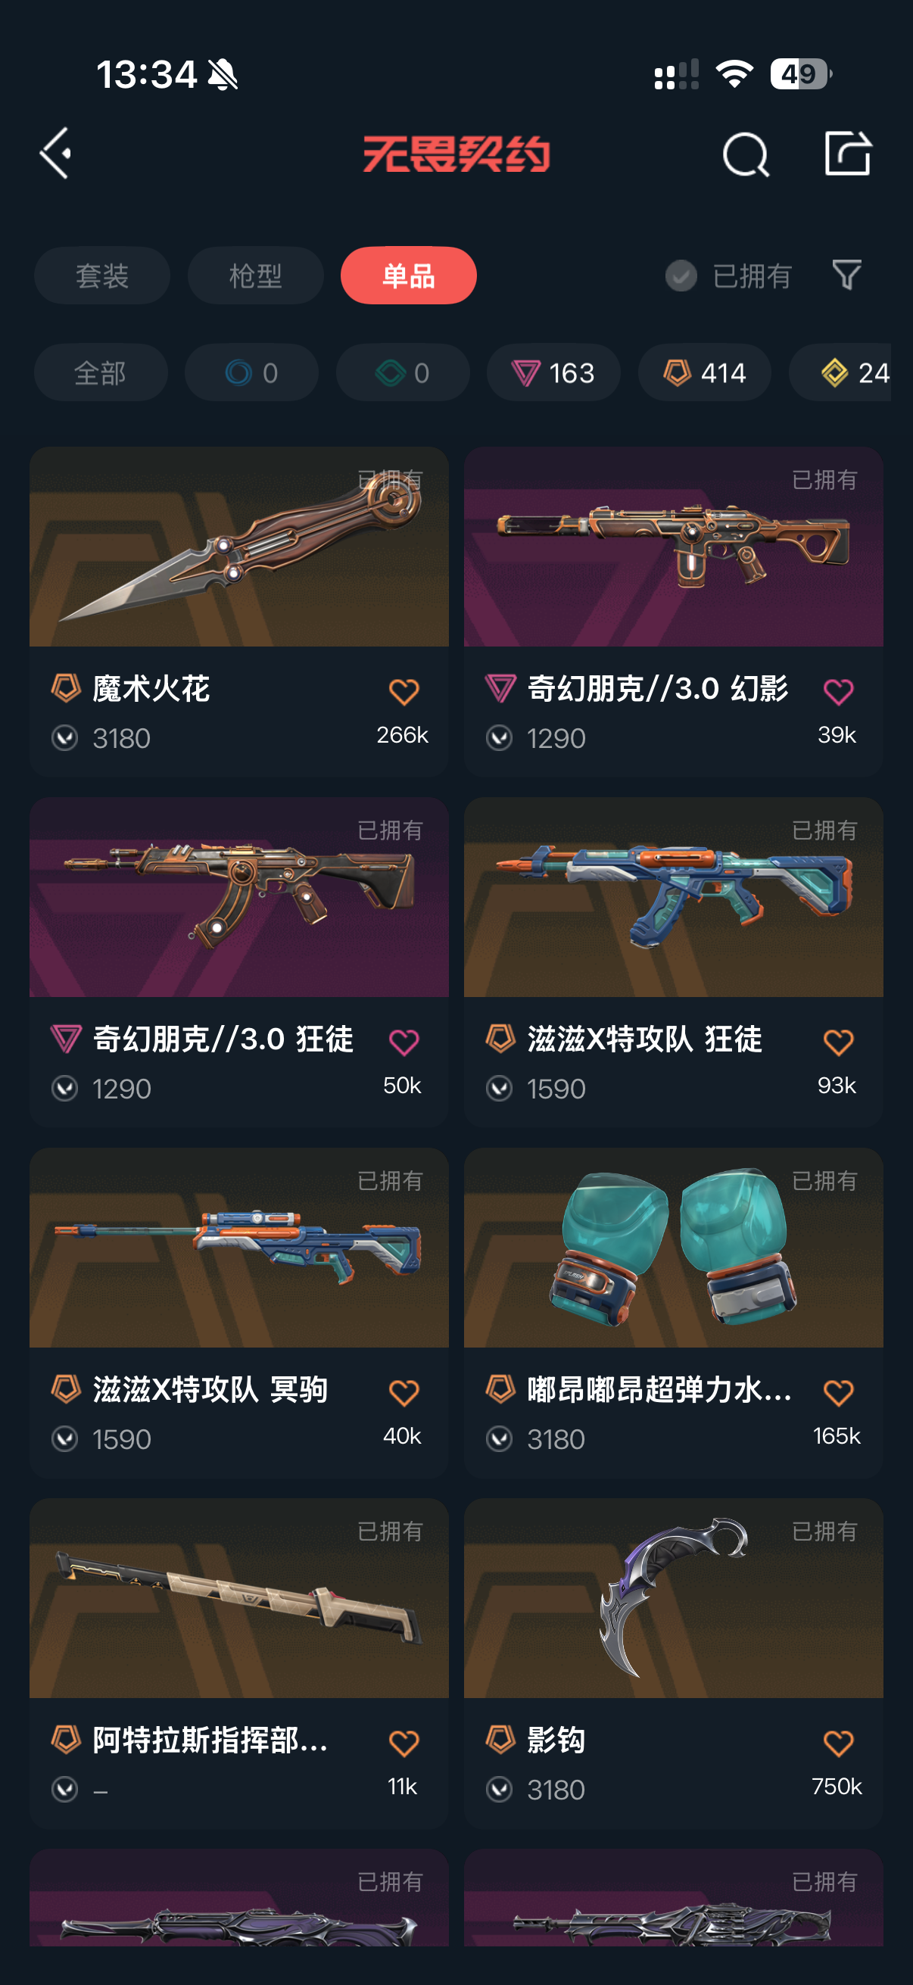Tap heart on 滋滋X特攻队 狂徒
The height and width of the screenshot is (1985, 913).
click(838, 1042)
